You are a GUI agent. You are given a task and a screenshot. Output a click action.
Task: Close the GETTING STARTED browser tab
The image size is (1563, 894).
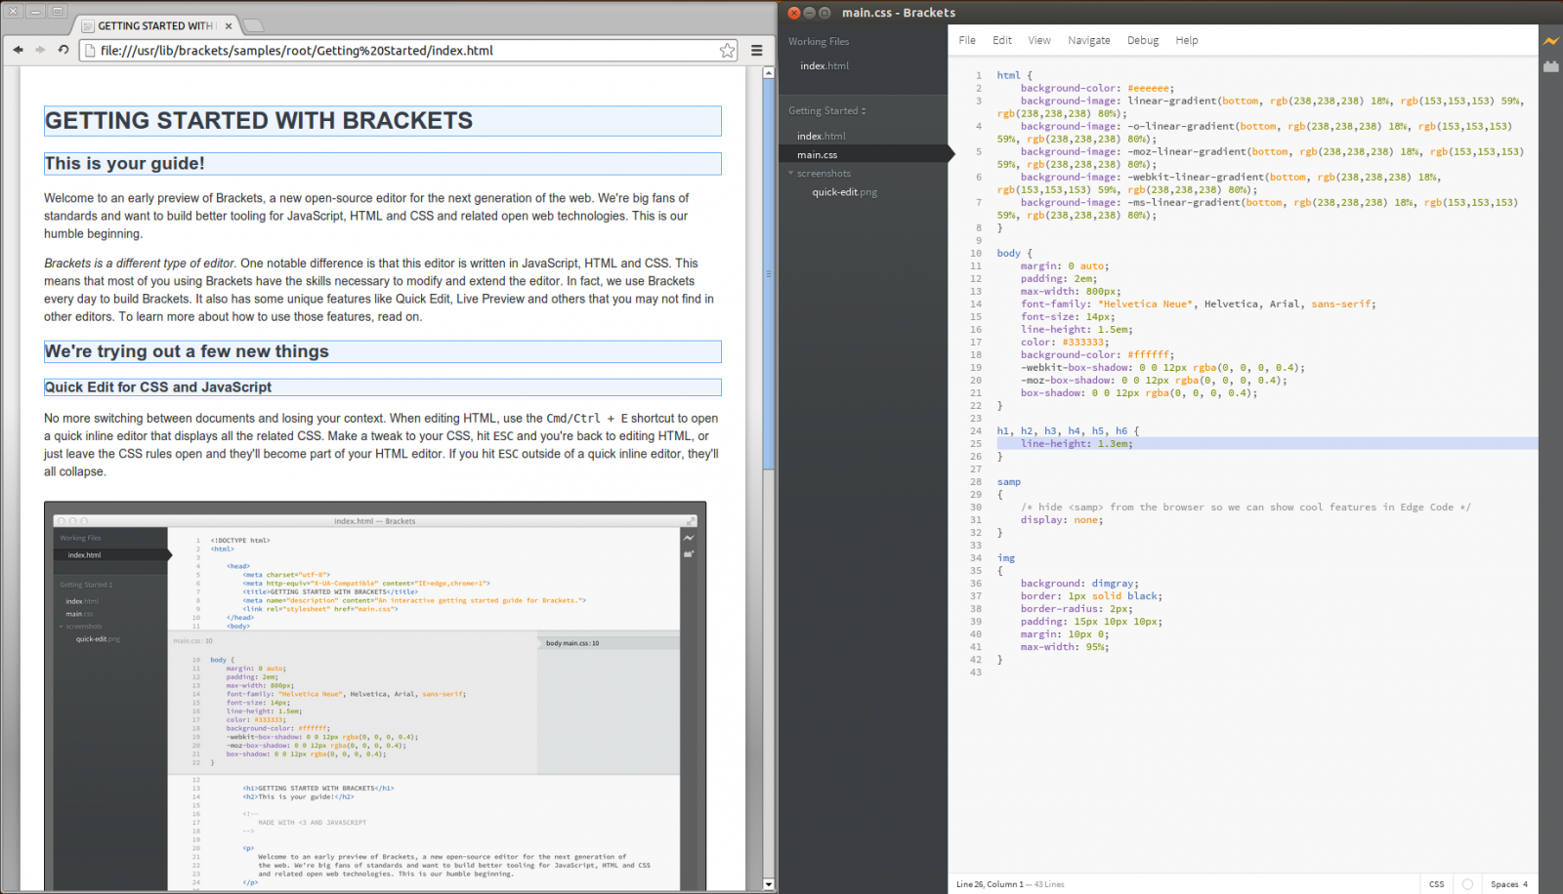coord(229,26)
